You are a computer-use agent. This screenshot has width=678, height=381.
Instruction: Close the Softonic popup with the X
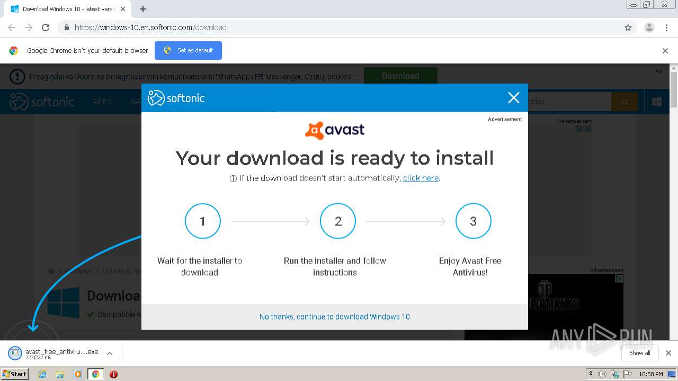coord(513,97)
